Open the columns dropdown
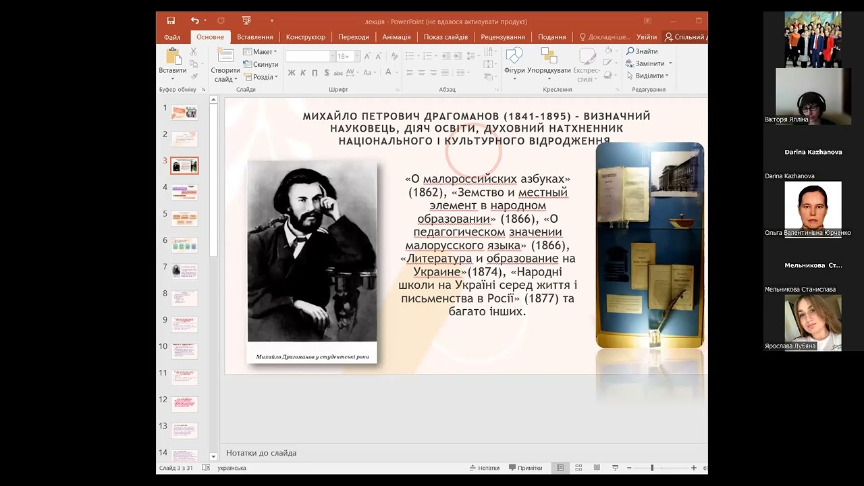Image resolution: width=864 pixels, height=486 pixels. pos(462,73)
